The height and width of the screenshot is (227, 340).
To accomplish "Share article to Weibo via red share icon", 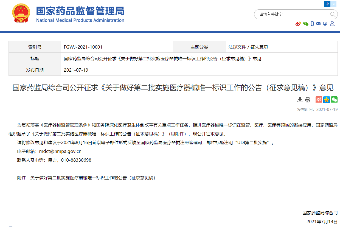I will pos(319,100).
